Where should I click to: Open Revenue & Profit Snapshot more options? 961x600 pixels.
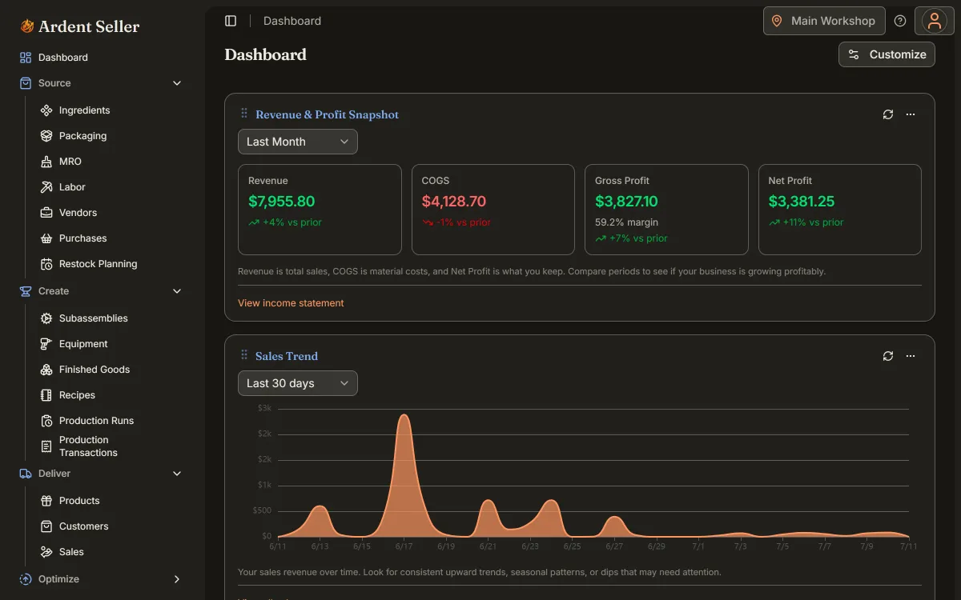[x=911, y=114]
